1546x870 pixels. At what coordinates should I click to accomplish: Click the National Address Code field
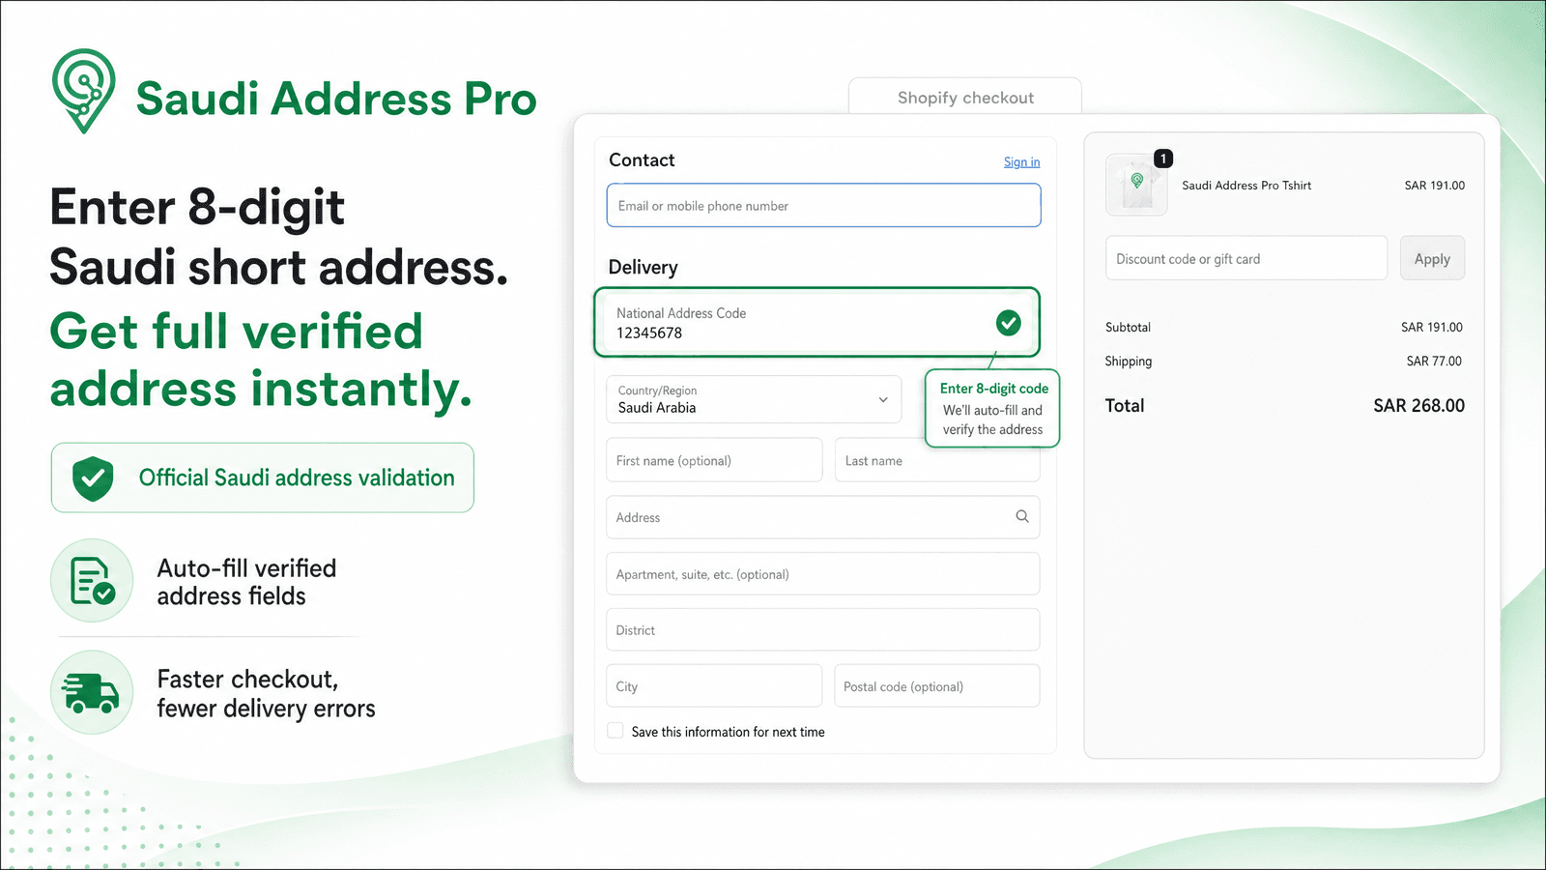click(816, 323)
